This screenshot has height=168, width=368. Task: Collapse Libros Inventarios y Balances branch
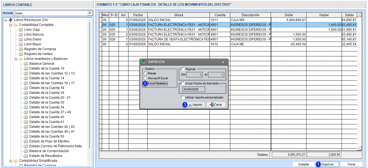pos(16,59)
